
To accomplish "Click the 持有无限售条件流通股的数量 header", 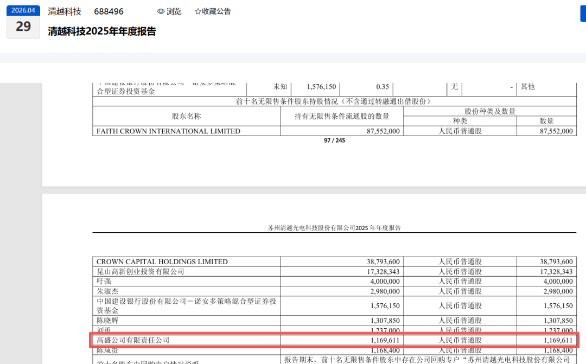I will tap(342, 116).
